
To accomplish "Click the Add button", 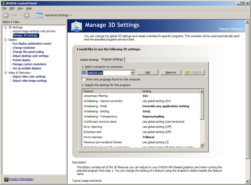I will (x=148, y=72).
